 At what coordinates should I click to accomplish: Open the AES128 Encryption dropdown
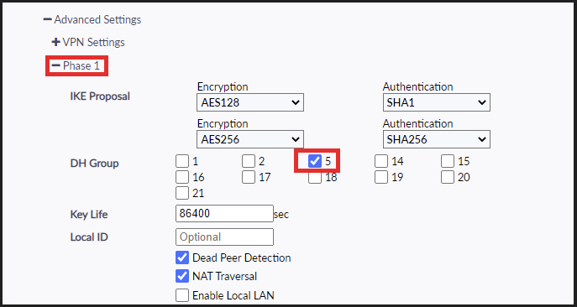(250, 102)
